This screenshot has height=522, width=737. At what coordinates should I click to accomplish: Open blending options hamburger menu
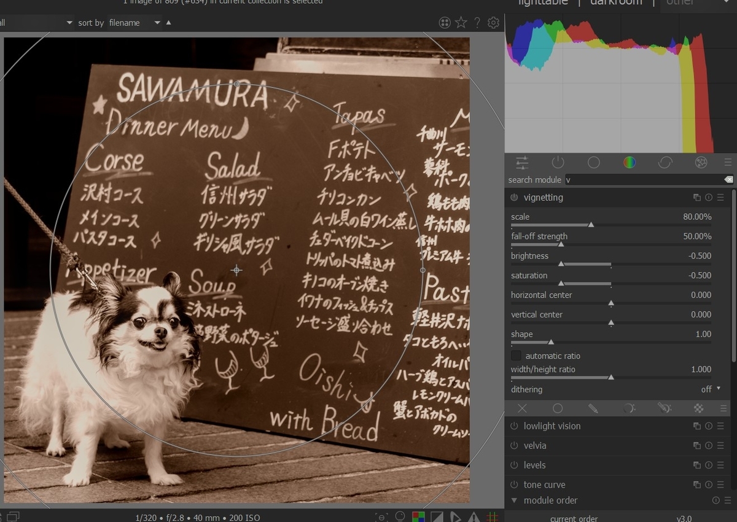[723, 408]
